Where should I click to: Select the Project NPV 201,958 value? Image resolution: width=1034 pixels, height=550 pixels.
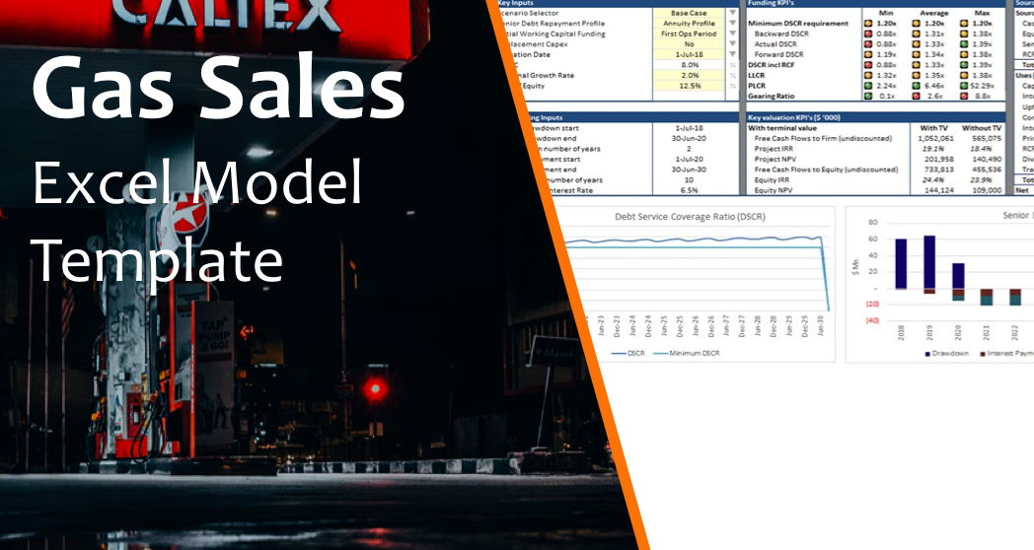coord(939,160)
